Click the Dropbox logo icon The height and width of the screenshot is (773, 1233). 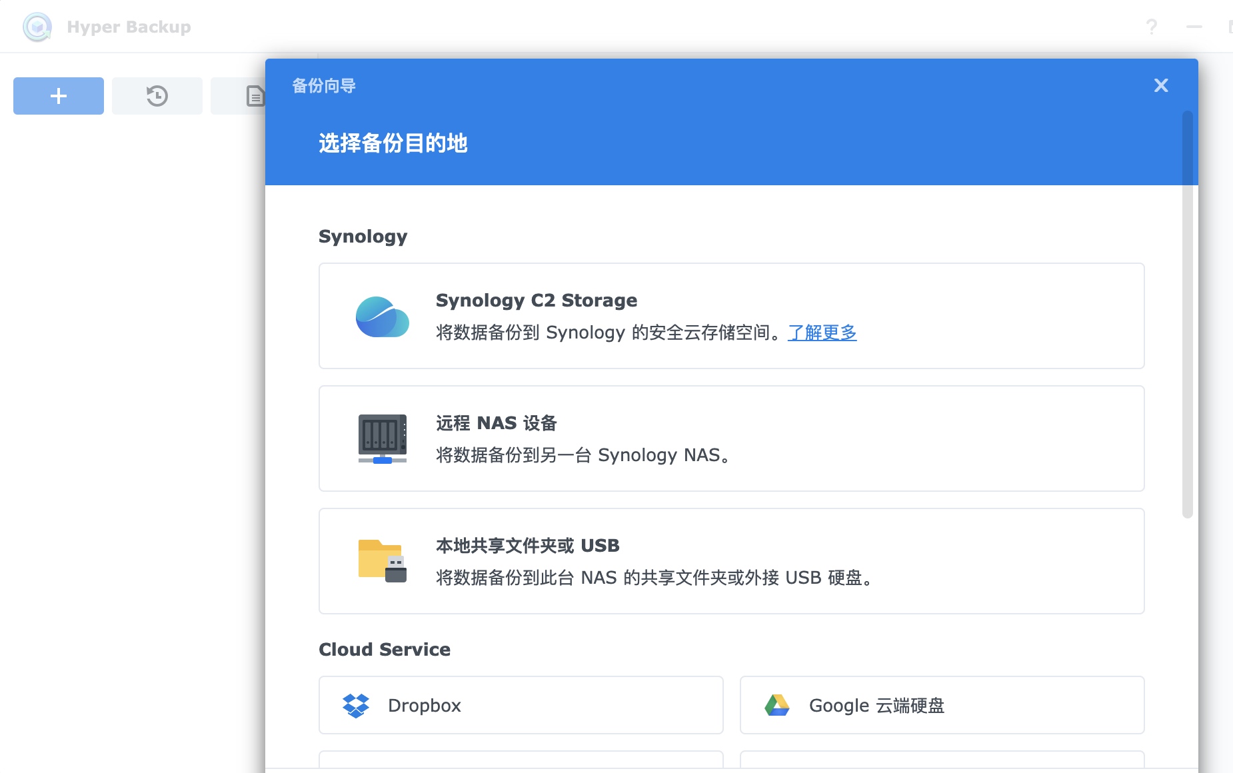click(356, 705)
